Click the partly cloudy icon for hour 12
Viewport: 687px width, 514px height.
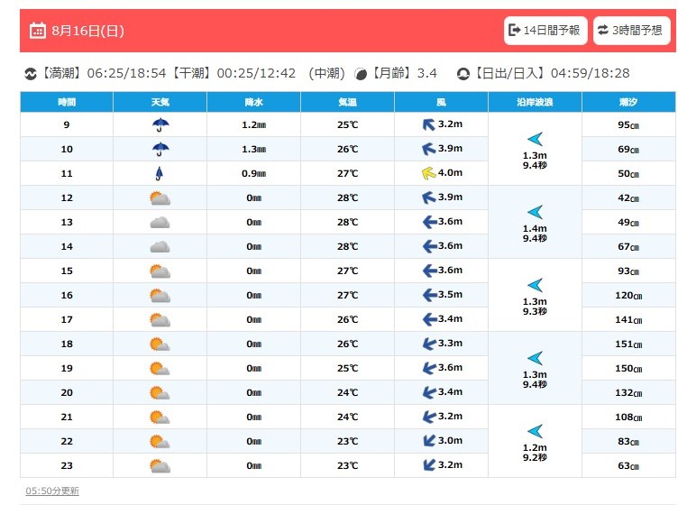(x=160, y=198)
